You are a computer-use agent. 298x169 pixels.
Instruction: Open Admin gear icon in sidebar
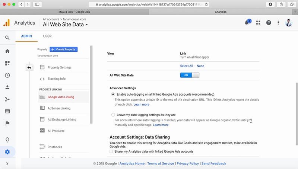click(7, 152)
